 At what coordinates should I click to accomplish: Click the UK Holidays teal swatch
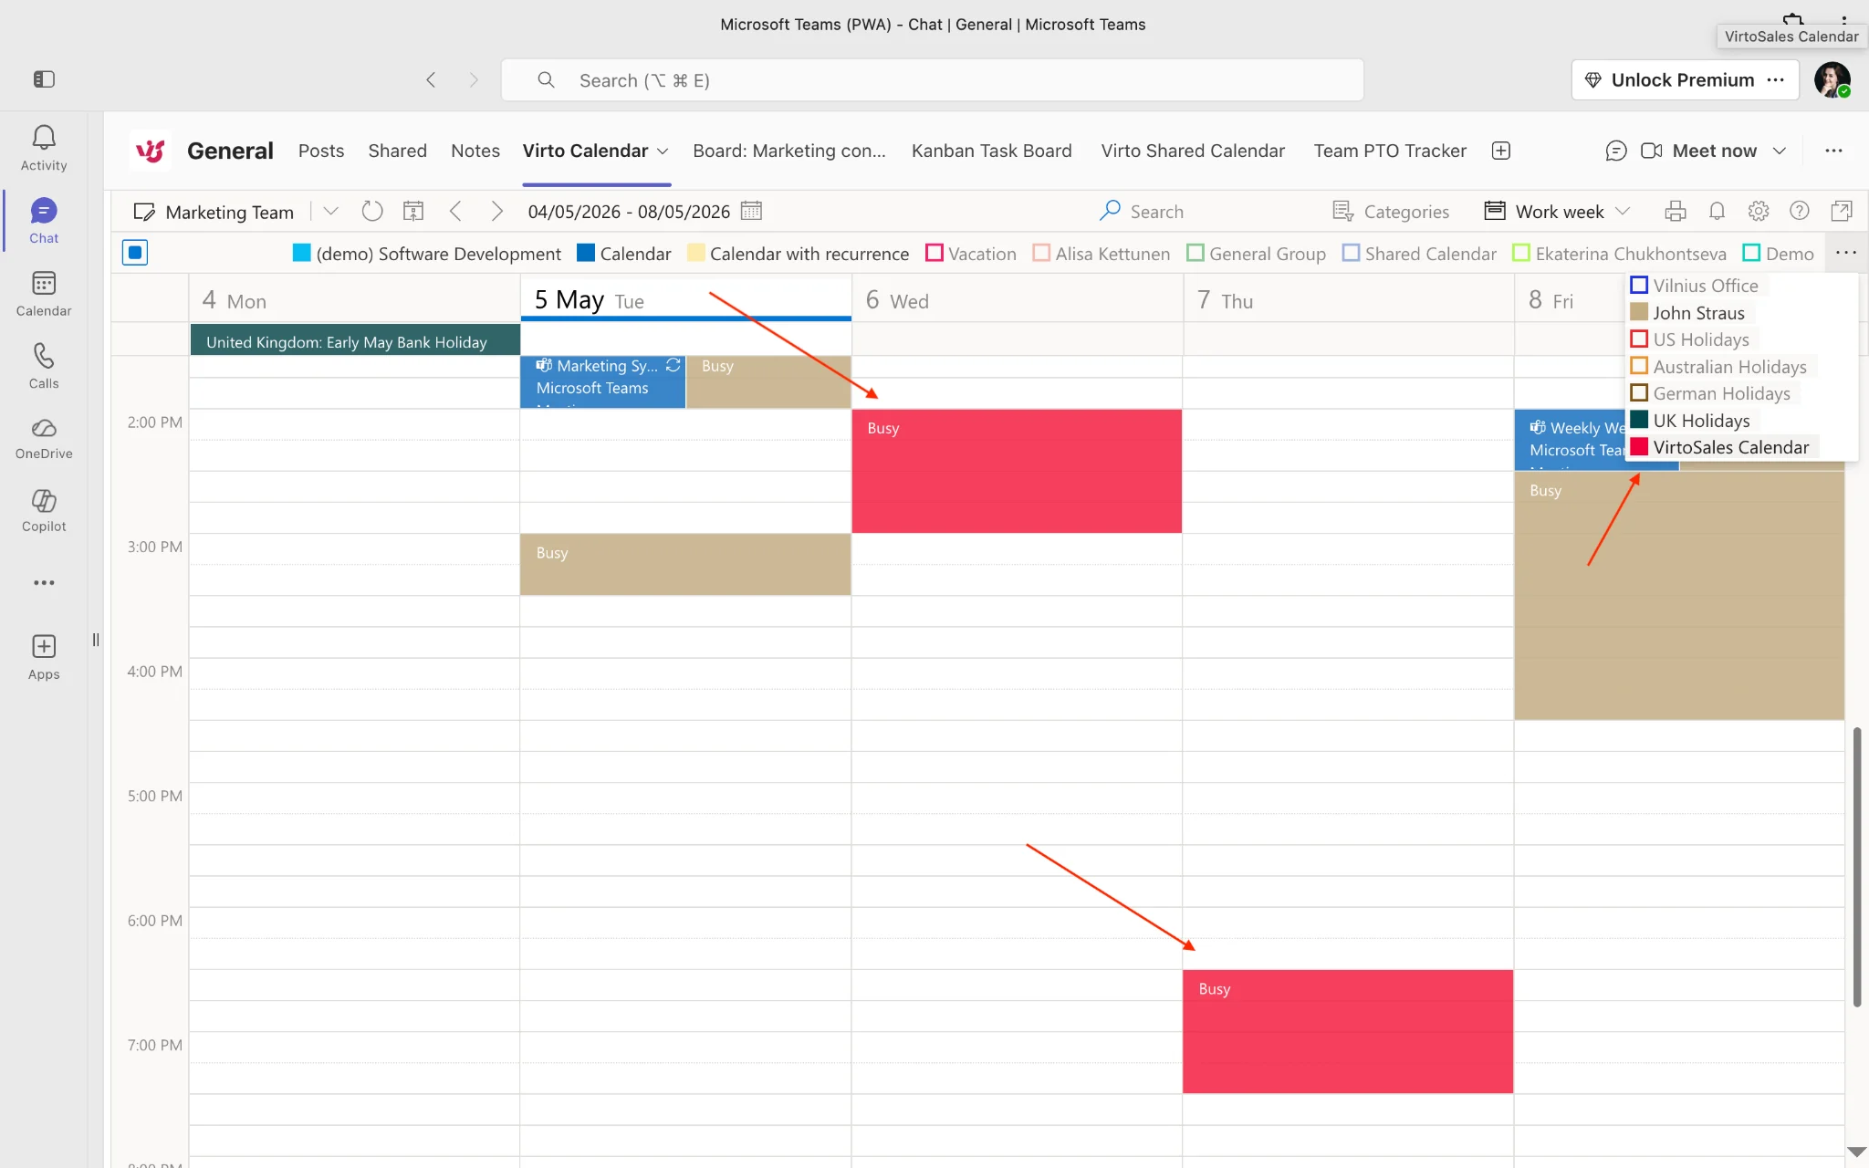1639,420
